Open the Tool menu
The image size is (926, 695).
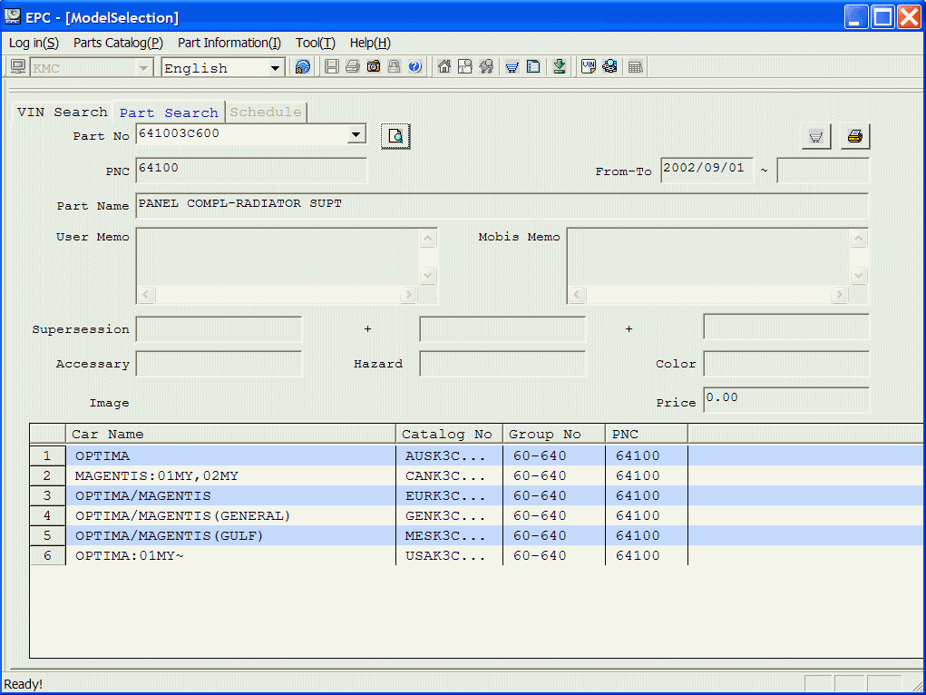pyautogui.click(x=316, y=43)
